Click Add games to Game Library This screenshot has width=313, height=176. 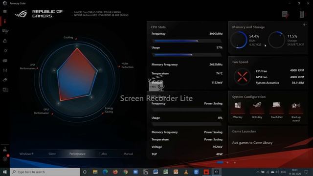pyautogui.click(x=252, y=143)
